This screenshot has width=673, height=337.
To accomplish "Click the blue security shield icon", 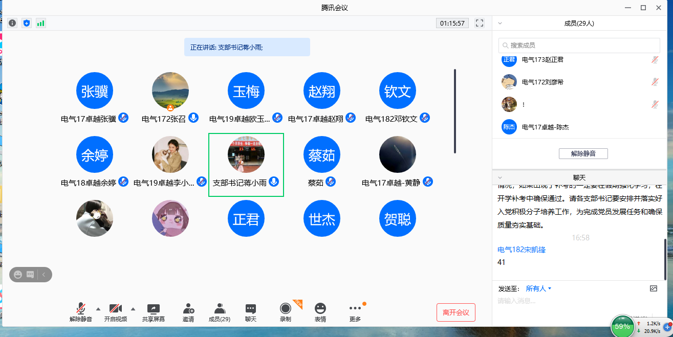I will pos(27,23).
